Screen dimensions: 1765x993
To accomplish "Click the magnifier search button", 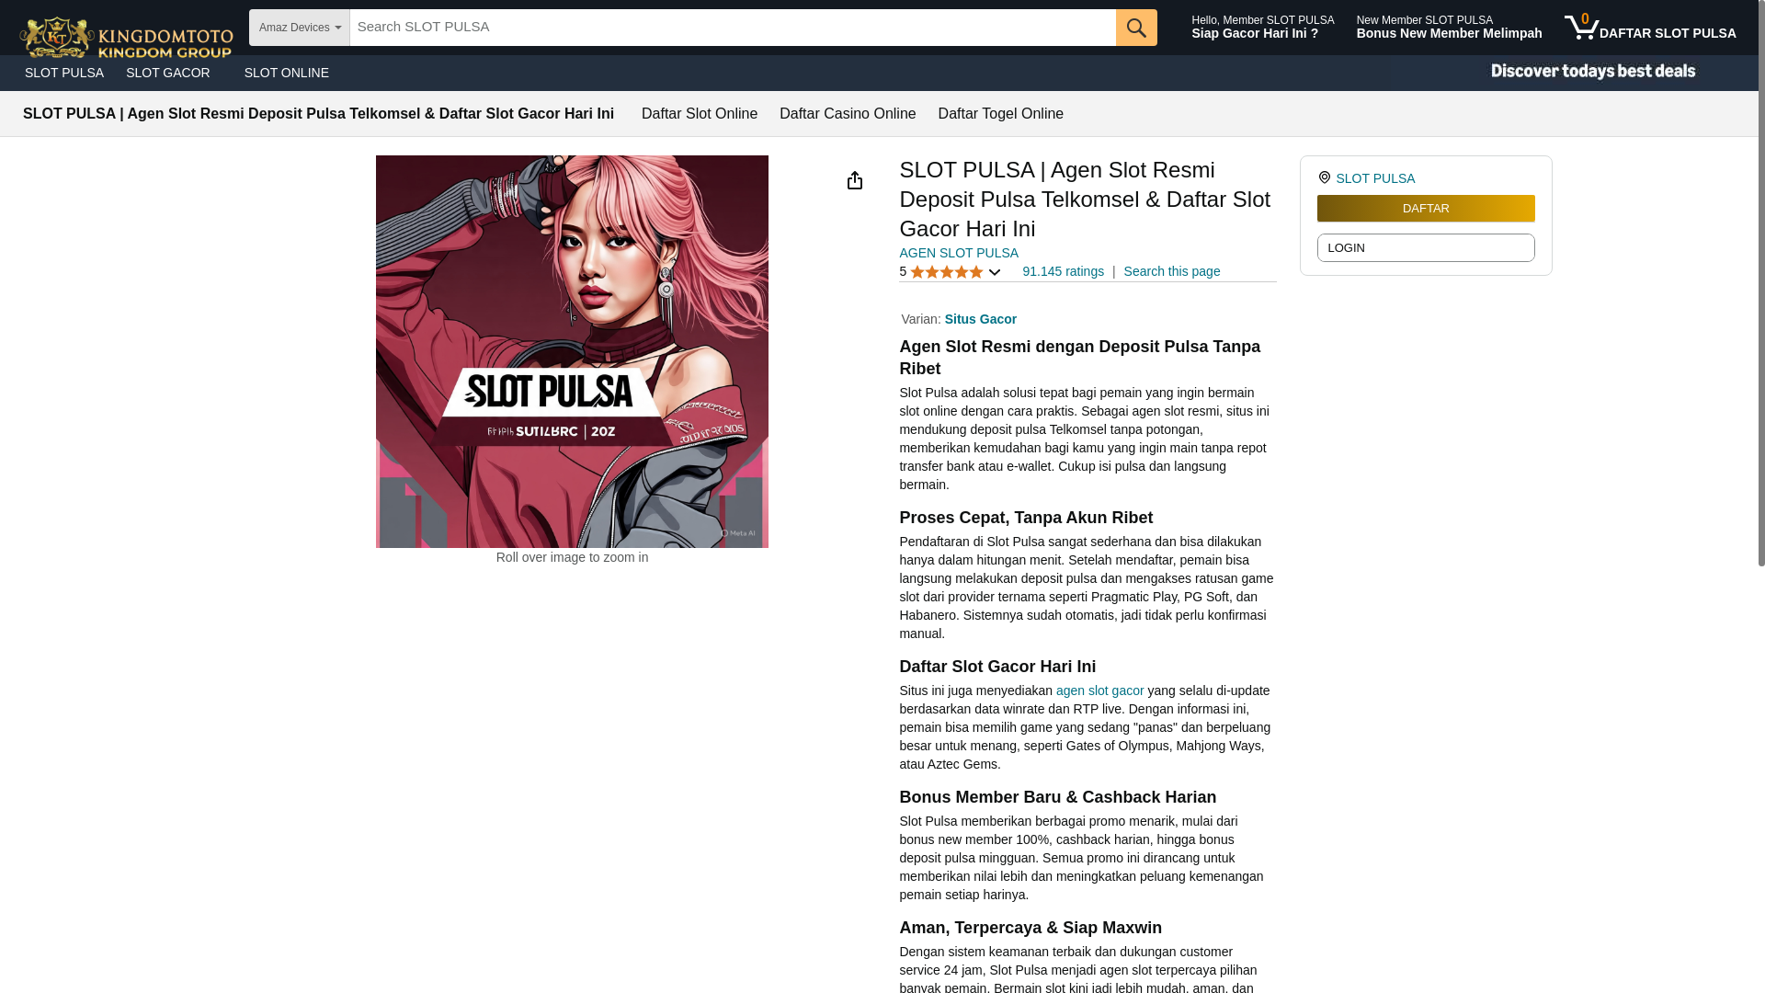I will (1136, 28).
